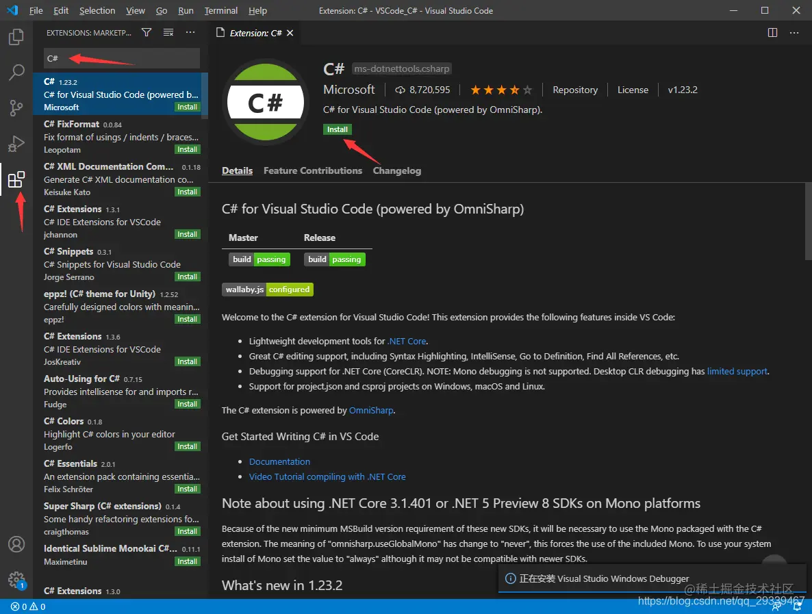
Task: Select the Extension: C# editor tab
Action: pos(255,33)
